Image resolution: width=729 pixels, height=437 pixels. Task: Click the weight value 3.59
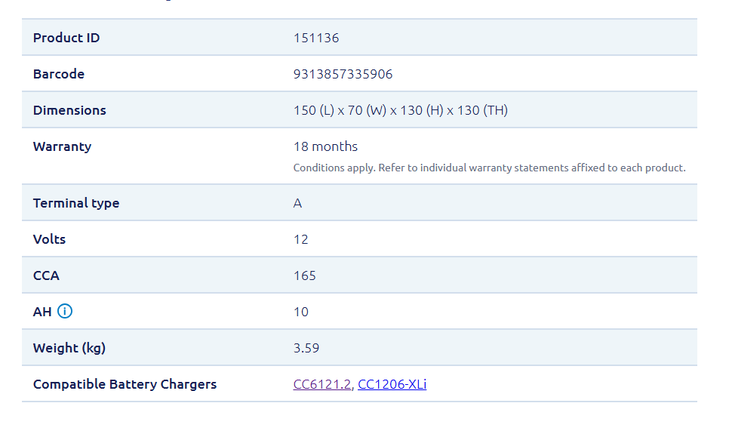(306, 348)
